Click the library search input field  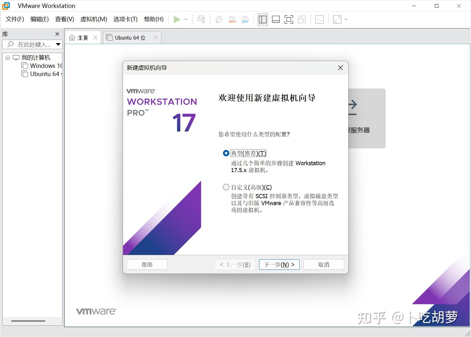pyautogui.click(x=32, y=44)
